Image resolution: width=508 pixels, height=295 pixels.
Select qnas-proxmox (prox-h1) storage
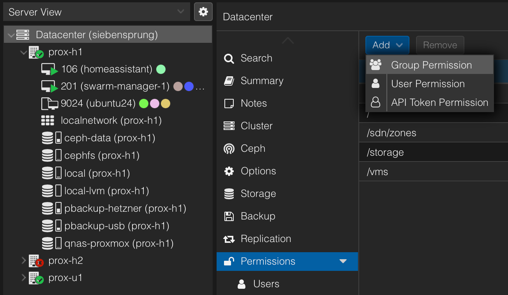108,244
